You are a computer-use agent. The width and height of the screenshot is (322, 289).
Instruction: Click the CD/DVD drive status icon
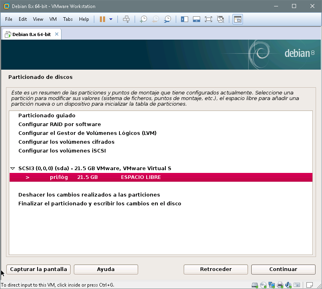[263, 285]
